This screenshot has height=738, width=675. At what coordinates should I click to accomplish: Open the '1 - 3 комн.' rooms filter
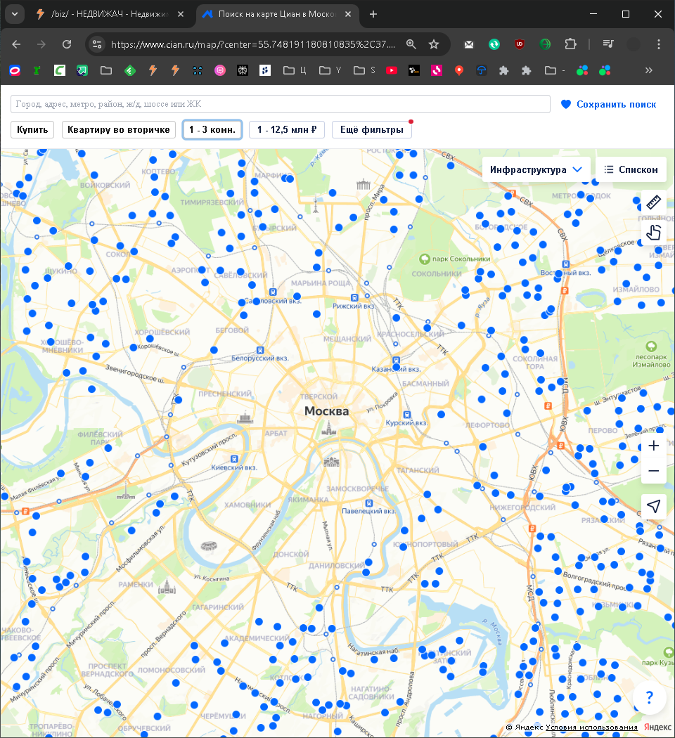(x=212, y=129)
